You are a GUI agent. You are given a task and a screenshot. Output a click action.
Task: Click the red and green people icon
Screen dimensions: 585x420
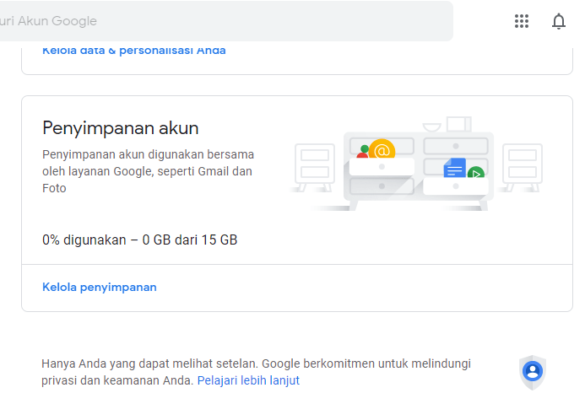tap(364, 153)
